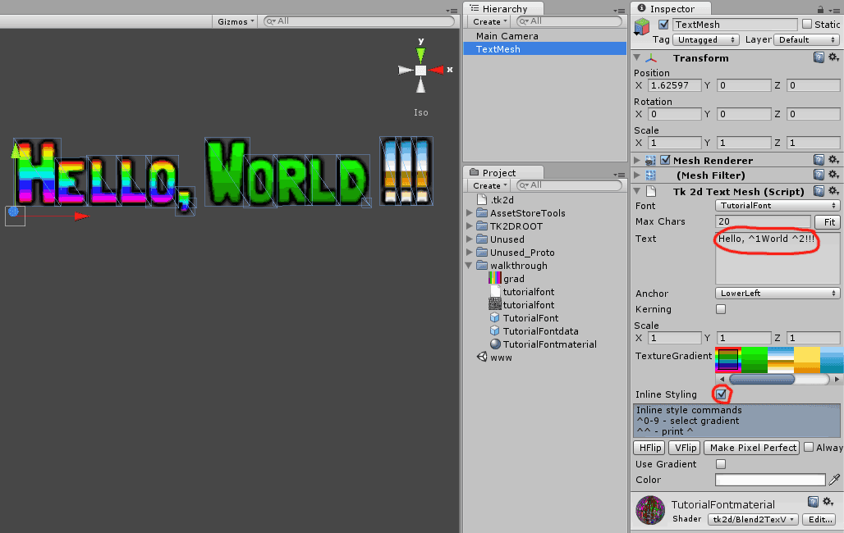This screenshot has width=844, height=533.
Task: Select the www scene asset
Action: (x=501, y=358)
